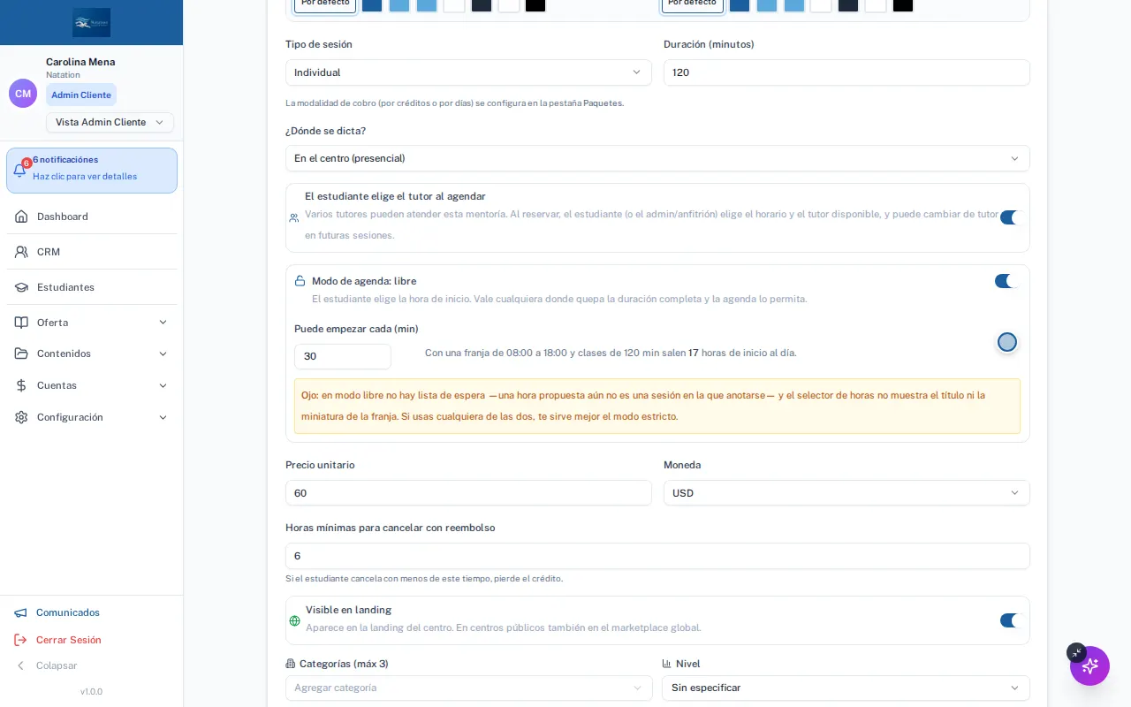The width and height of the screenshot is (1131, 707).
Task: Click the Precio unitario input field
Action: (468, 493)
